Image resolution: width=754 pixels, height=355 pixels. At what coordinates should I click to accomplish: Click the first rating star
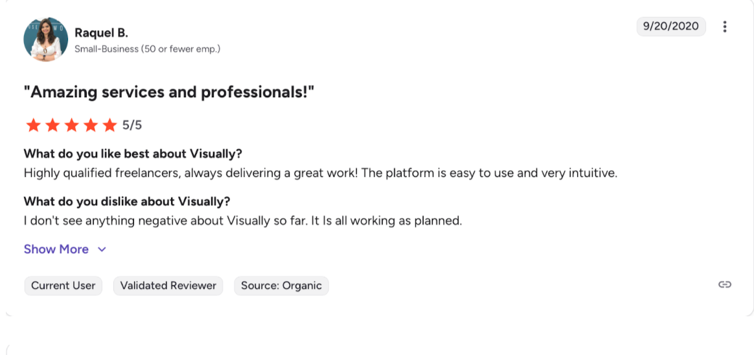point(33,125)
